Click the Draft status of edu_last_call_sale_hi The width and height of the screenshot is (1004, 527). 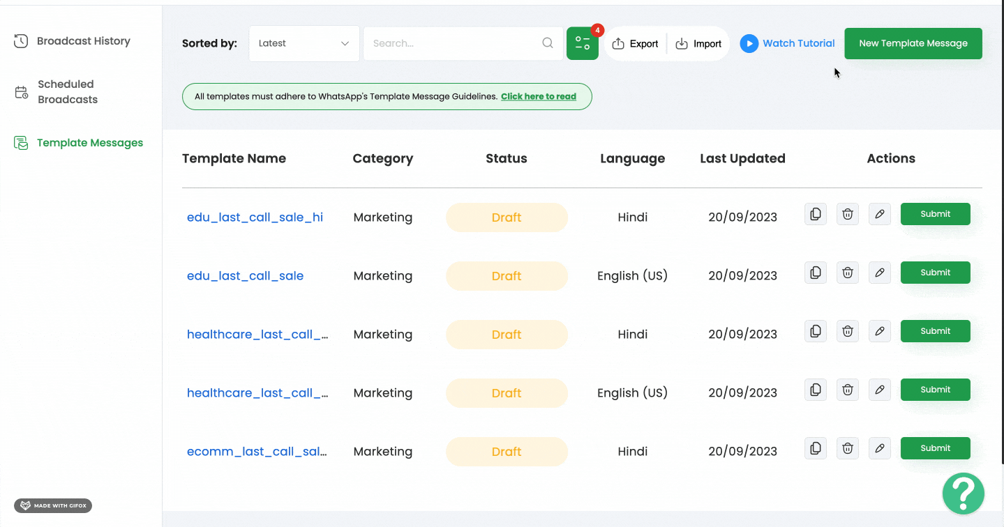click(x=507, y=217)
